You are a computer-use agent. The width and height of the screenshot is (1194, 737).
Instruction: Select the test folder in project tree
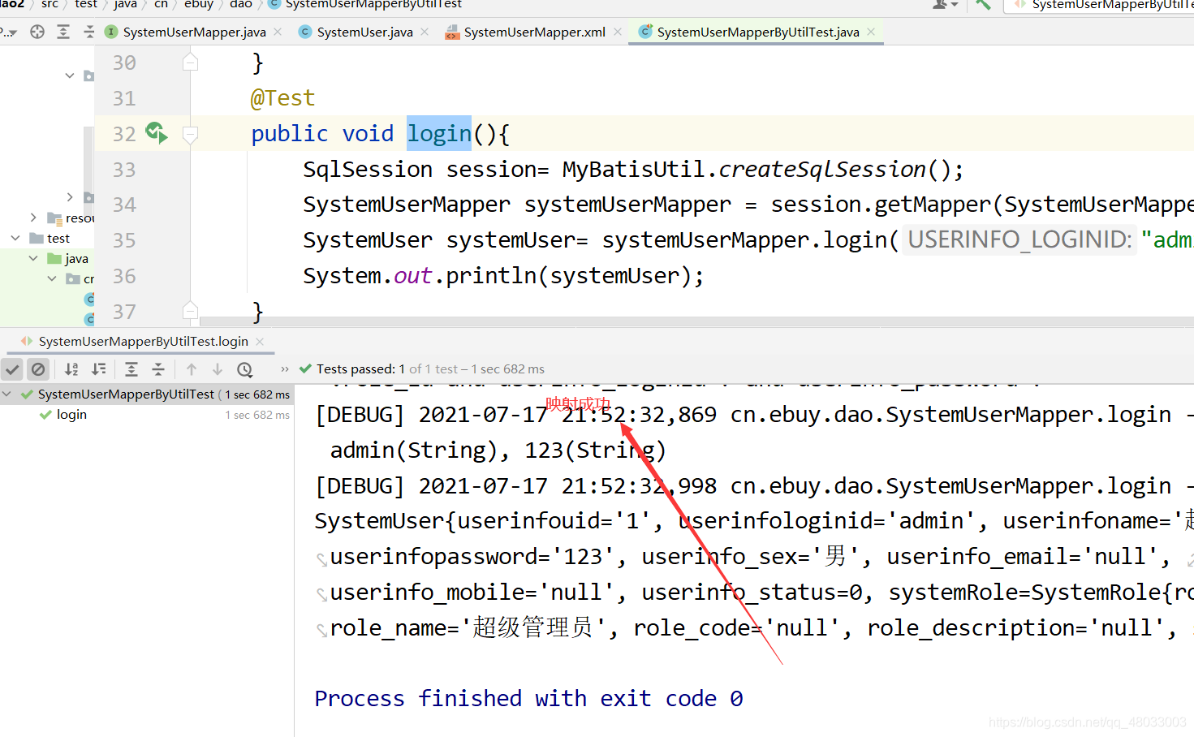pos(58,239)
